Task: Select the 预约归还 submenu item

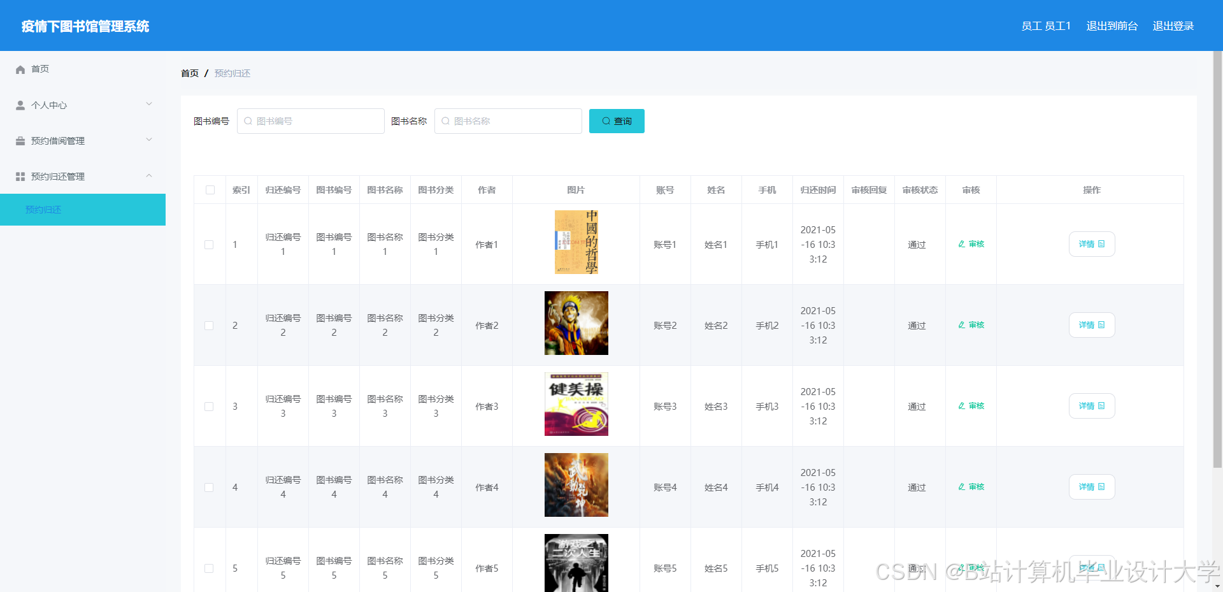Action: [83, 210]
